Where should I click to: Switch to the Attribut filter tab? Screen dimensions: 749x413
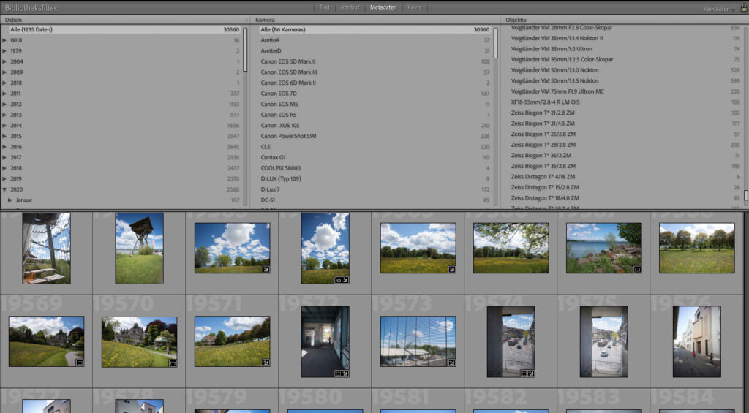350,7
